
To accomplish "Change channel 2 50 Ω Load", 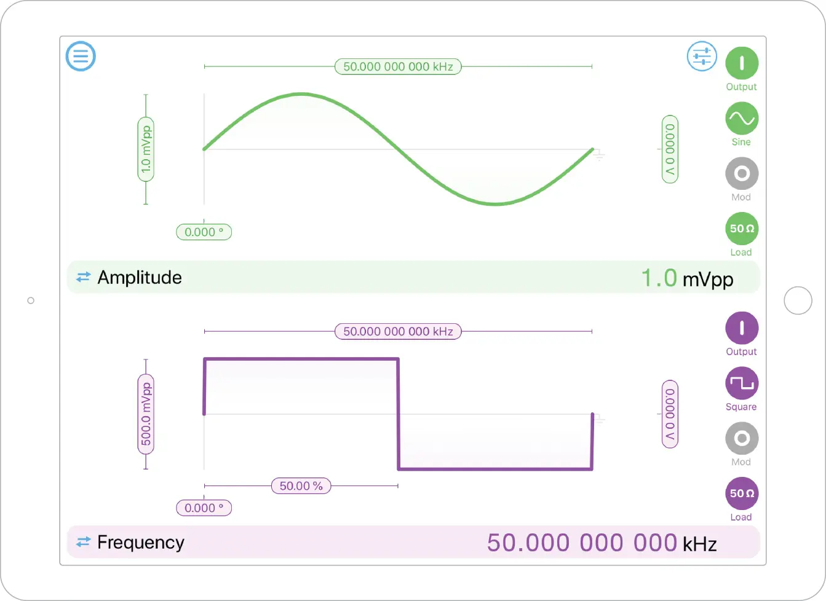I will [741, 493].
